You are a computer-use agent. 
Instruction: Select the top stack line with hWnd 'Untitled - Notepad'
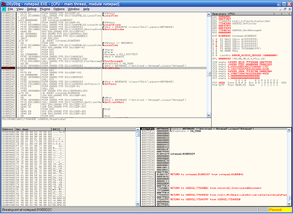[214, 129]
